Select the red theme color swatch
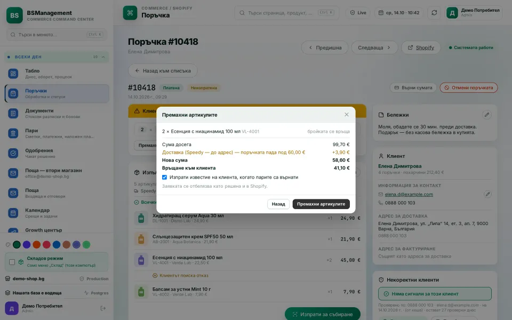Viewport: 512px width, 320px height. 47,245
